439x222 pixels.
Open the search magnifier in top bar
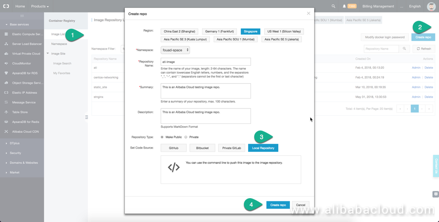point(333,6)
